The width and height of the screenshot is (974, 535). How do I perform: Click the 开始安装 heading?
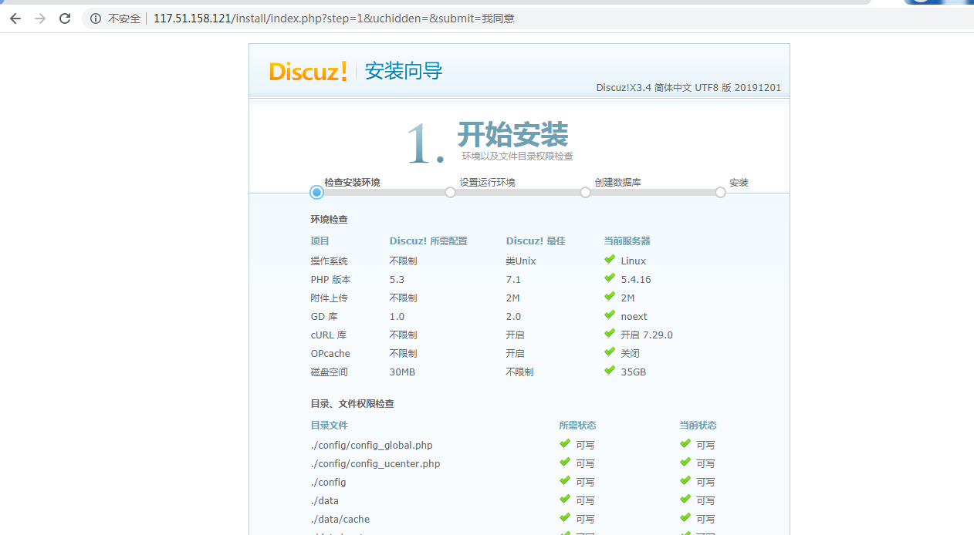[512, 135]
